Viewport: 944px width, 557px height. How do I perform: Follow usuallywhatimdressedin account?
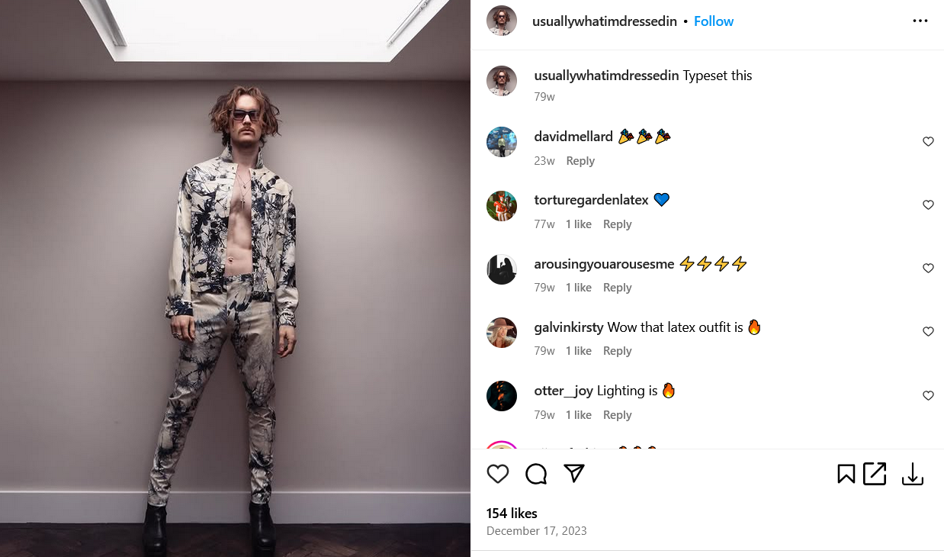[x=714, y=21]
